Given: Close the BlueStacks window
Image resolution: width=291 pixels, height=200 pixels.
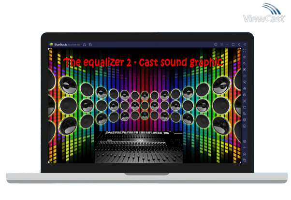Looking at the screenshot, I should [x=239, y=44].
